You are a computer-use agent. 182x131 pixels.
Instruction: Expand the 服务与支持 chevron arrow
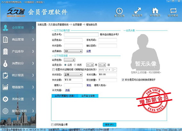coord(33,111)
